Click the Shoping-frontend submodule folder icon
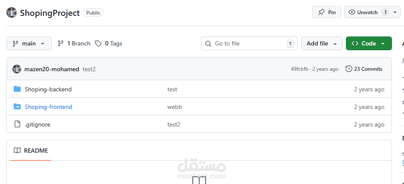This screenshot has width=404, height=184. (17, 107)
